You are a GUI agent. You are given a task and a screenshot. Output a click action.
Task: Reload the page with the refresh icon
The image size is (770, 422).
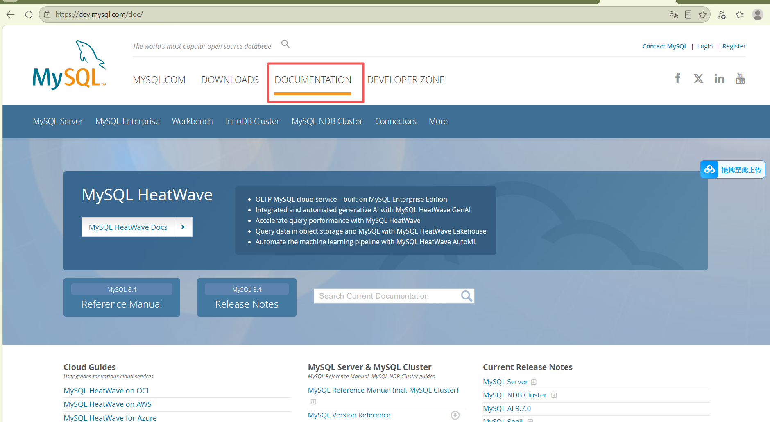pos(29,15)
